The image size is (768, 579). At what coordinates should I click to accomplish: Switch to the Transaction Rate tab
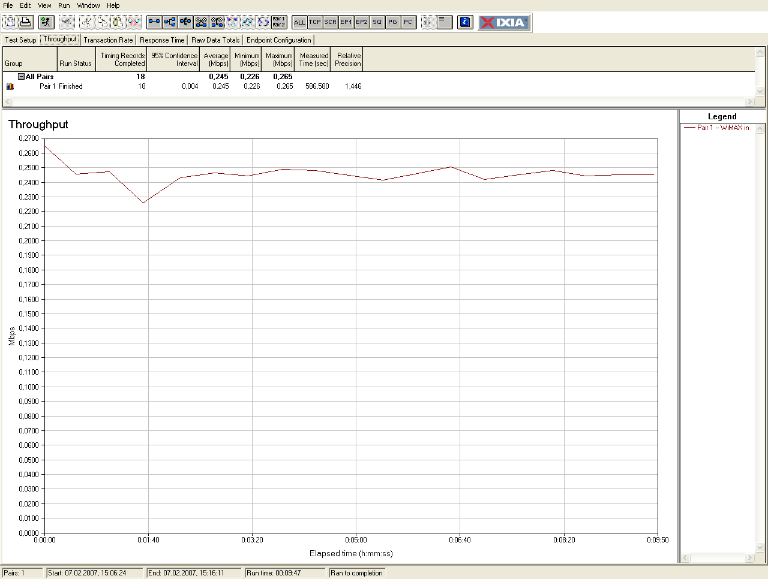click(x=109, y=40)
